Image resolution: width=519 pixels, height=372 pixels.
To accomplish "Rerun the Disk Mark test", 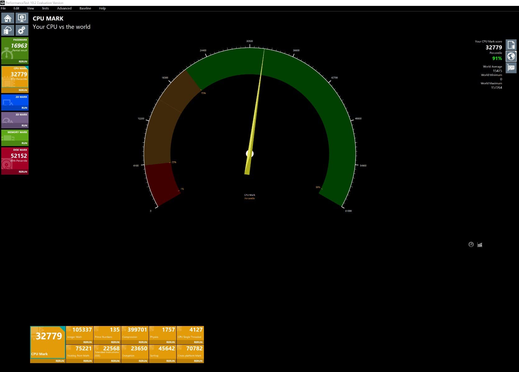I will point(23,172).
